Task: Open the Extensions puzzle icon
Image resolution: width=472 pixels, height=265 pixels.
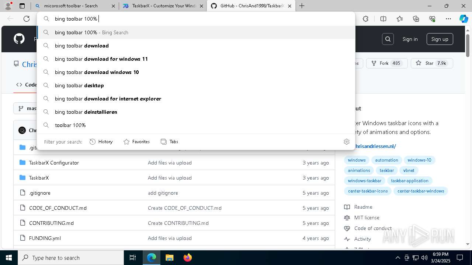Action: (x=365, y=19)
